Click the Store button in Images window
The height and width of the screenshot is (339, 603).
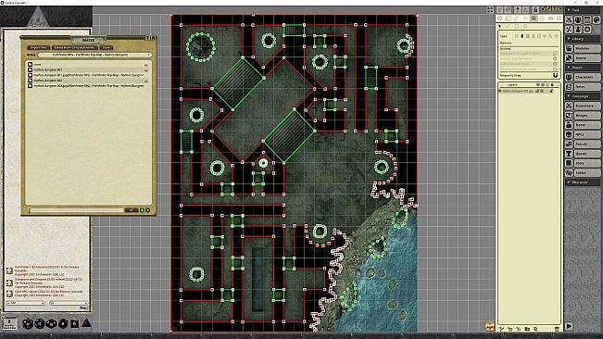point(107,47)
